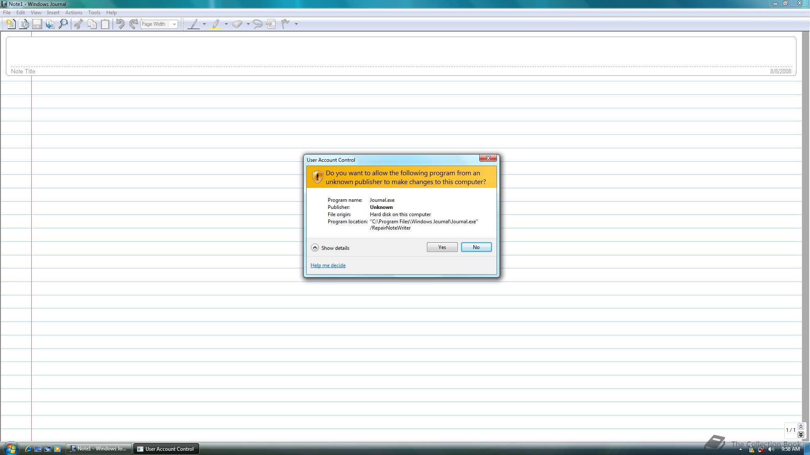The image size is (810, 455).
Task: Open the Find magnifier tool
Action: point(63,24)
